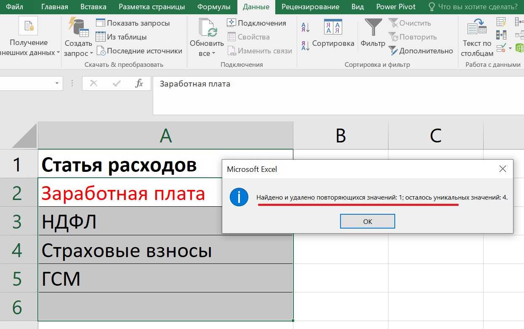Image resolution: width=524 pixels, height=329 pixels.
Task: Click the formula bar cancel X icon
Action: pyautogui.click(x=93, y=84)
